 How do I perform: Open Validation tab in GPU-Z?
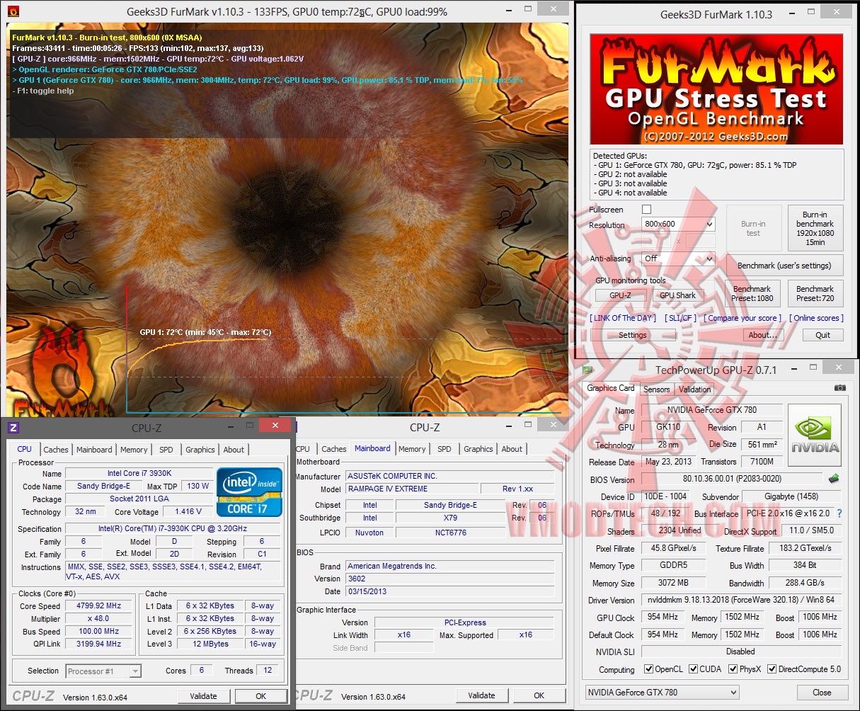pos(695,389)
